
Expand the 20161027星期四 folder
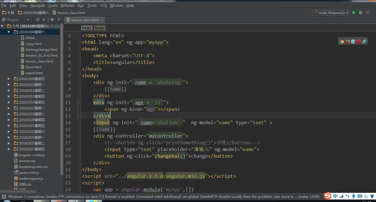(x=9, y=149)
